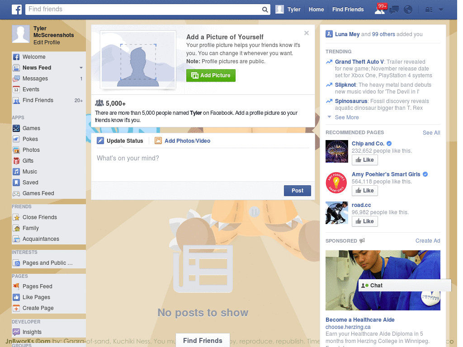Open Spinosaurus trending topic
Image resolution: width=463 pixels, height=347 pixels.
351,101
